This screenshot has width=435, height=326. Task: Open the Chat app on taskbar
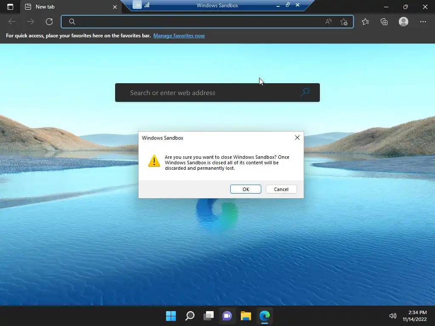(227, 316)
